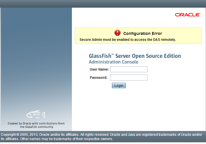
Task: Click the Login button
Action: coord(119,85)
